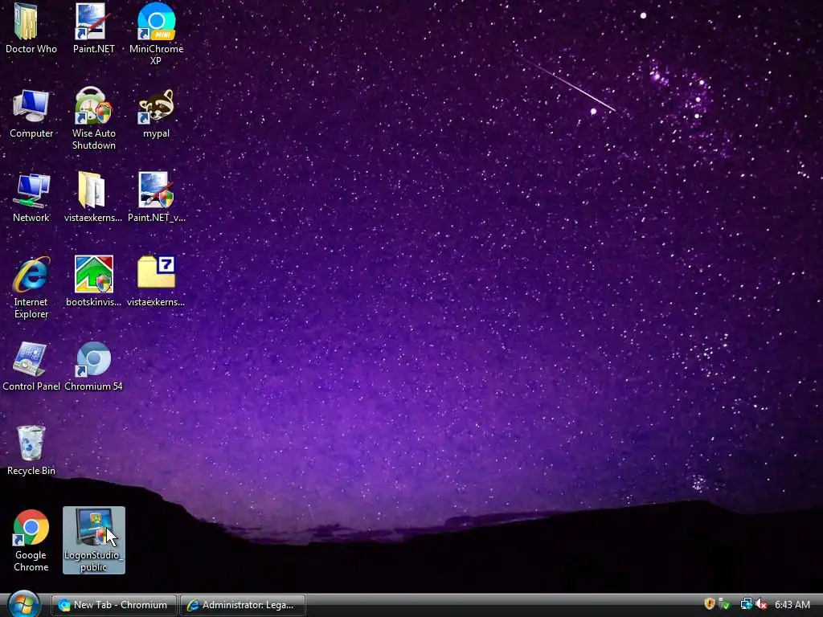The width and height of the screenshot is (823, 617).
Task: Select the Network desktop icon
Action: 31,198
